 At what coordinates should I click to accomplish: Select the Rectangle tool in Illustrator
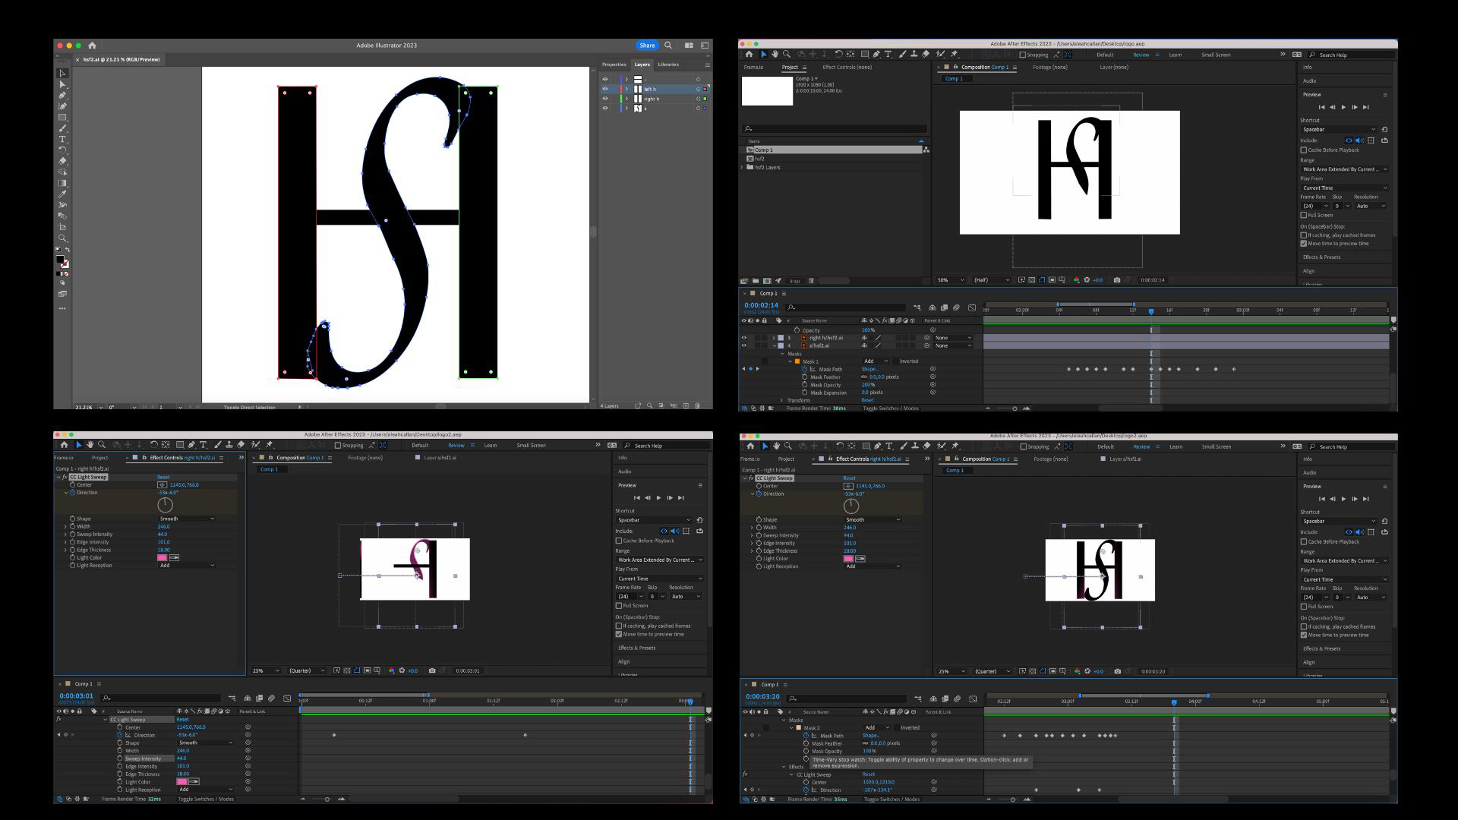point(63,118)
